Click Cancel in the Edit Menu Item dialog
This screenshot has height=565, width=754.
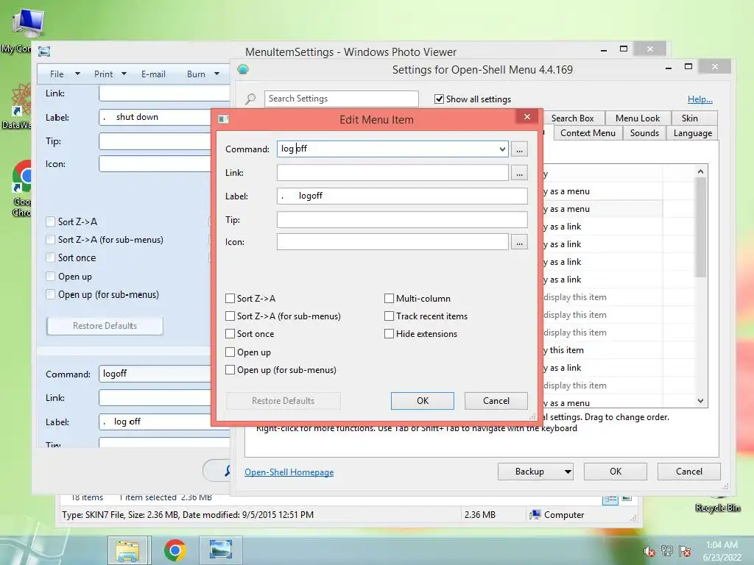pos(496,401)
